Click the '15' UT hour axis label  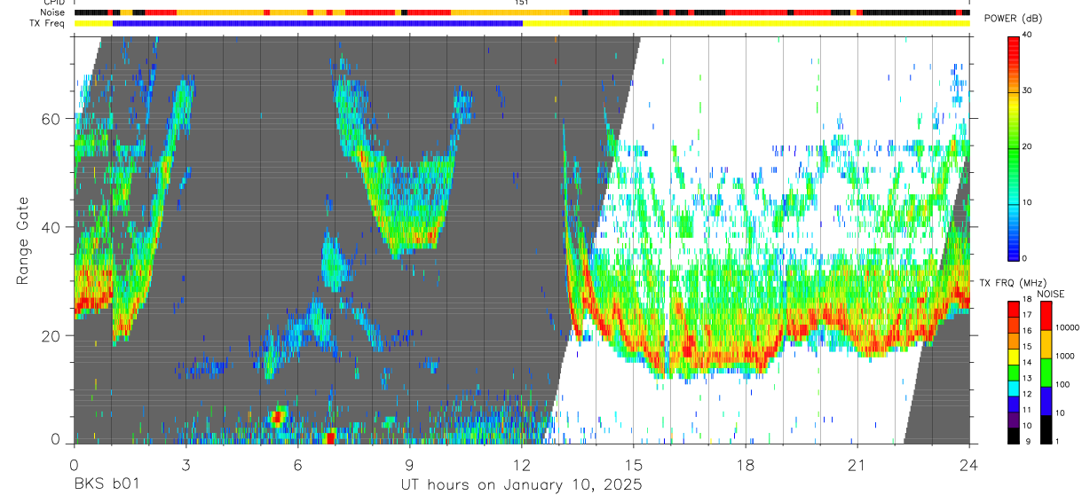[x=634, y=464]
